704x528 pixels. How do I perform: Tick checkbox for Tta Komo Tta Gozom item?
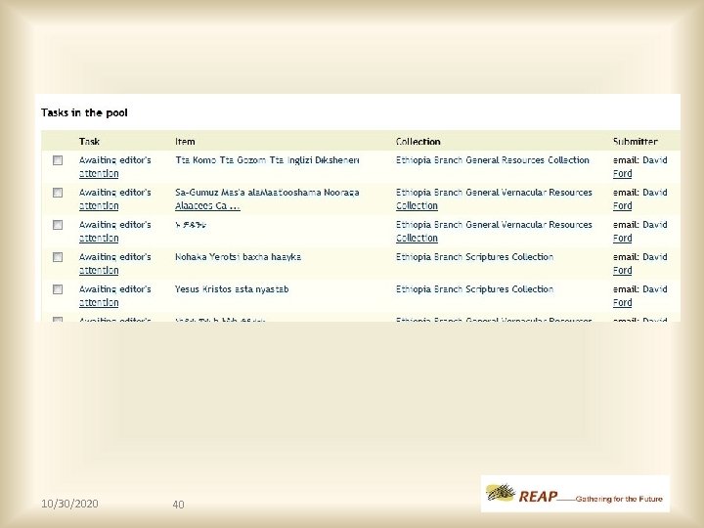pyautogui.click(x=58, y=160)
